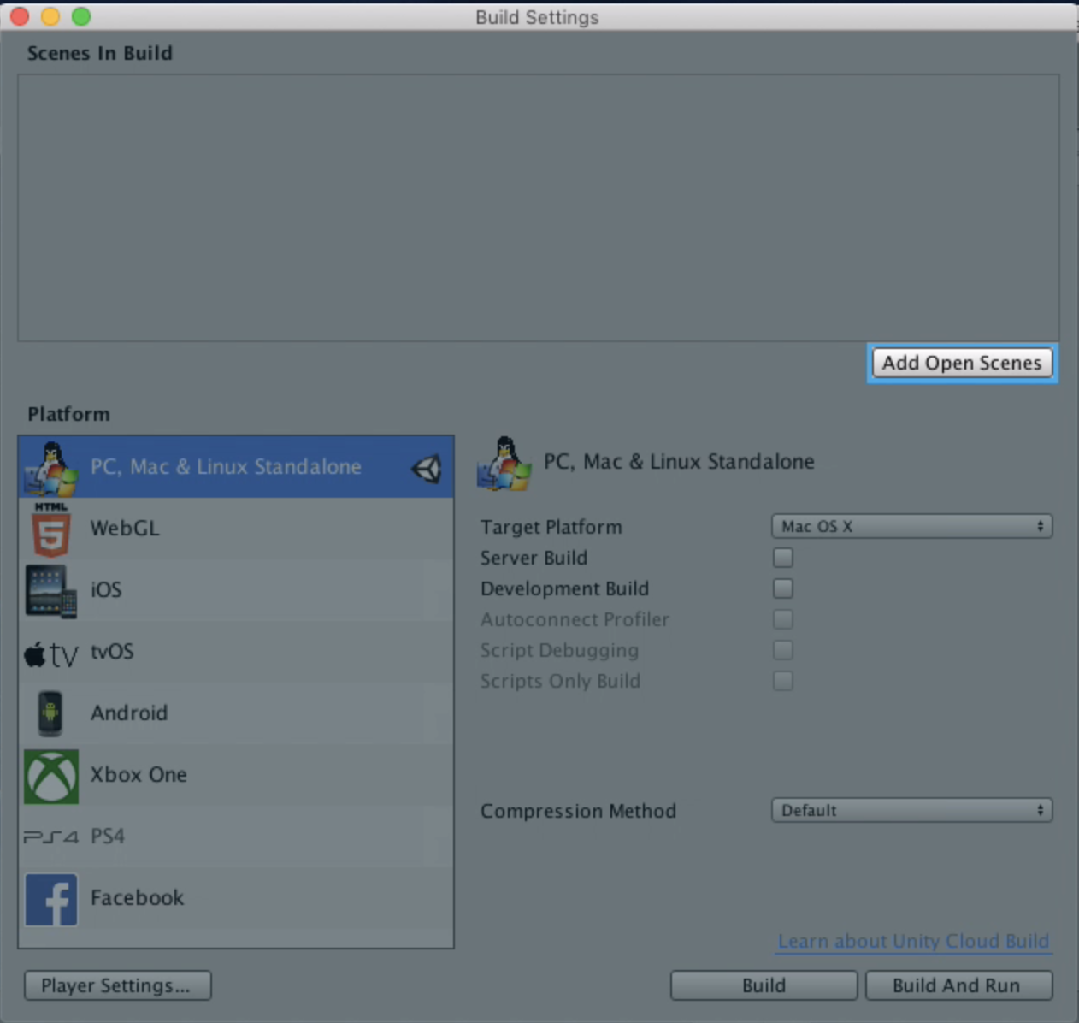Click the PC, Mac & Linux Standalone platform icon
1079x1023 pixels.
click(x=50, y=467)
